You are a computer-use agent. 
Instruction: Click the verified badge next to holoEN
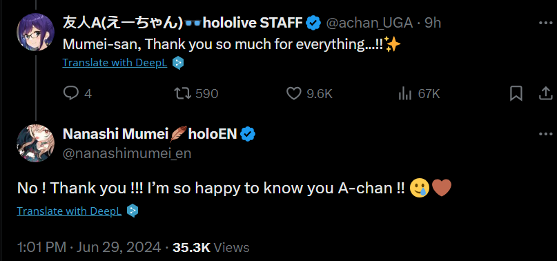tap(248, 135)
